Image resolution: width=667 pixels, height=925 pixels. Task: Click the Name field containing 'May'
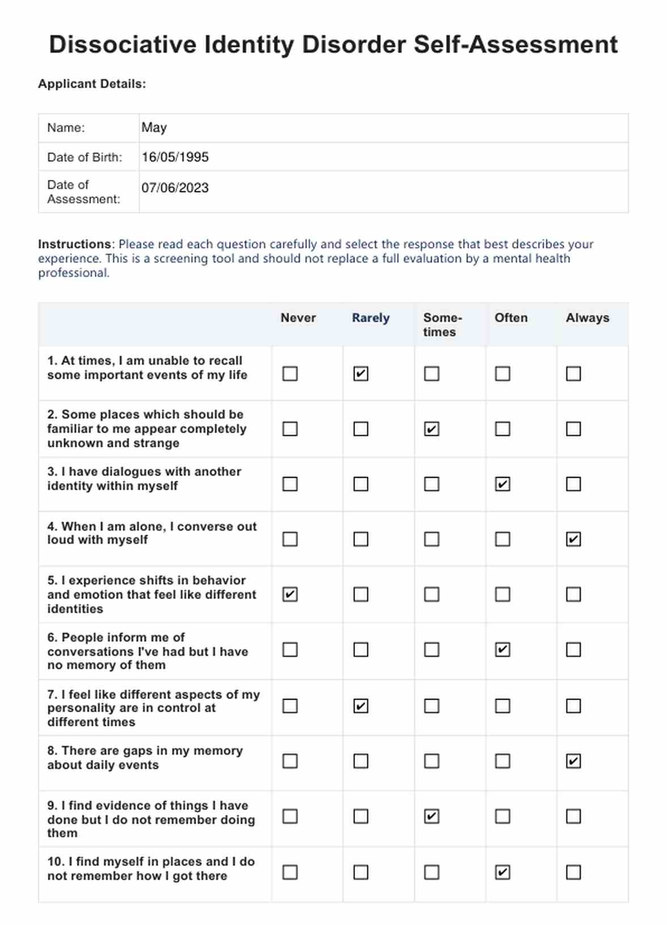point(383,128)
